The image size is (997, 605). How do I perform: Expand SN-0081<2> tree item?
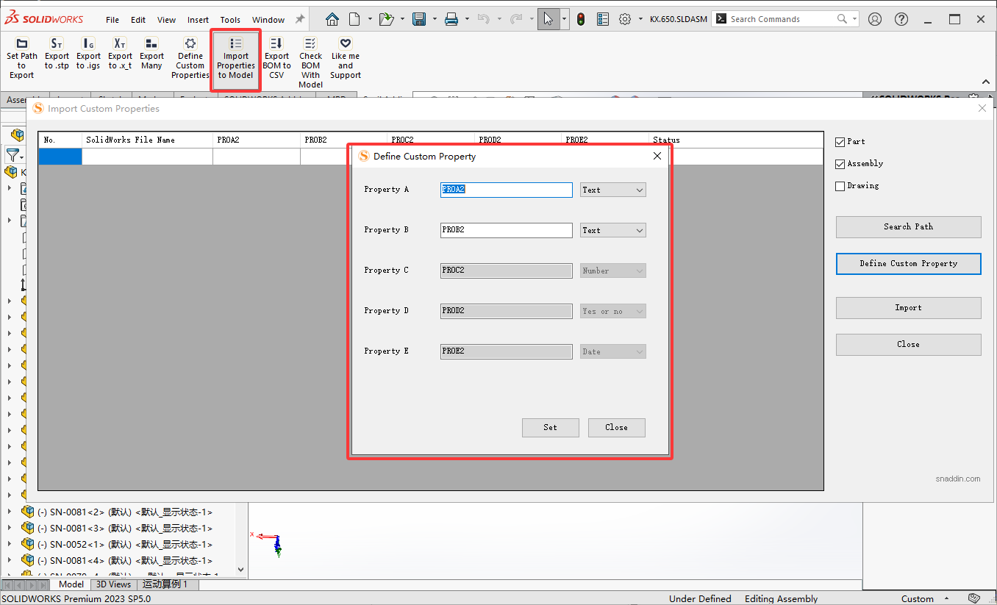[10, 512]
